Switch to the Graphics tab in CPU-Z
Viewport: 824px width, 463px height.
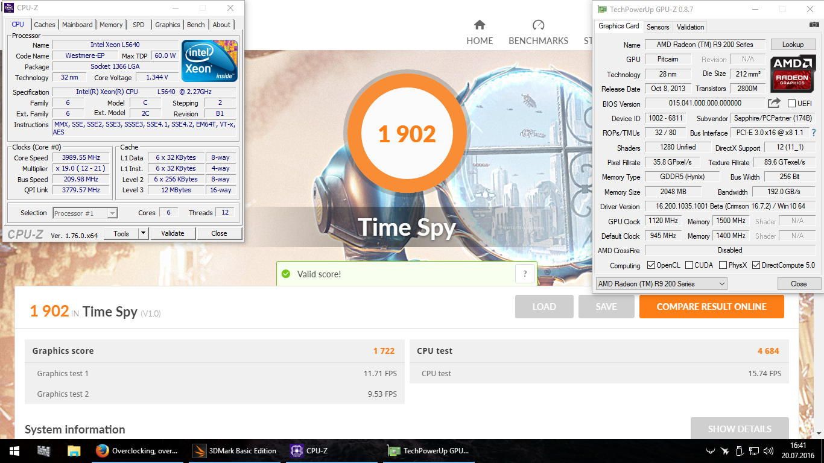(x=168, y=25)
